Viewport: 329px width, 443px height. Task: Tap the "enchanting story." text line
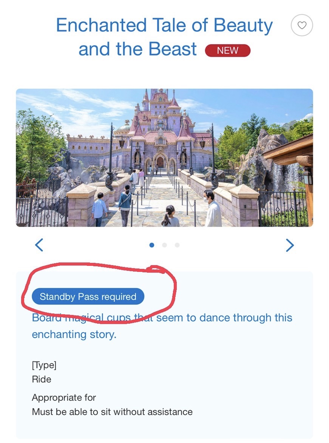(x=74, y=334)
